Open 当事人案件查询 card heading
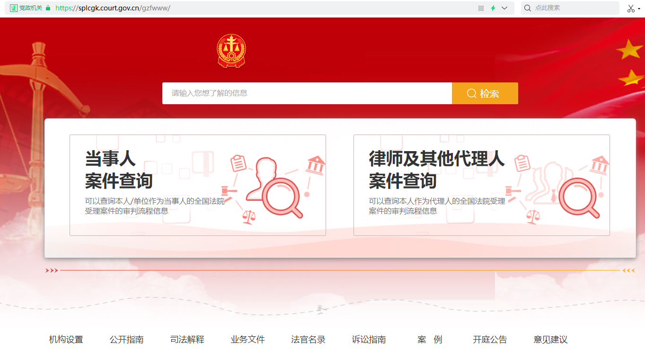This screenshot has height=351, width=645. tap(119, 170)
